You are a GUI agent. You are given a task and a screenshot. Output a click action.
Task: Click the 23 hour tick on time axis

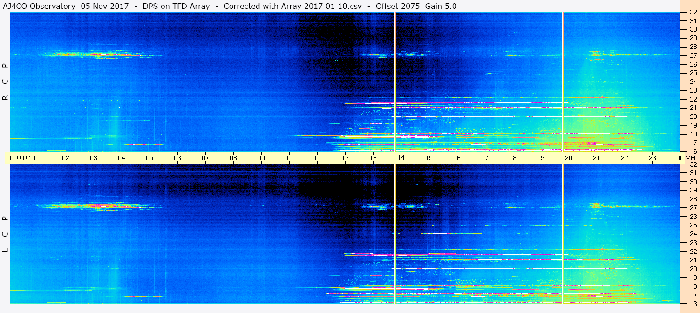[652, 158]
